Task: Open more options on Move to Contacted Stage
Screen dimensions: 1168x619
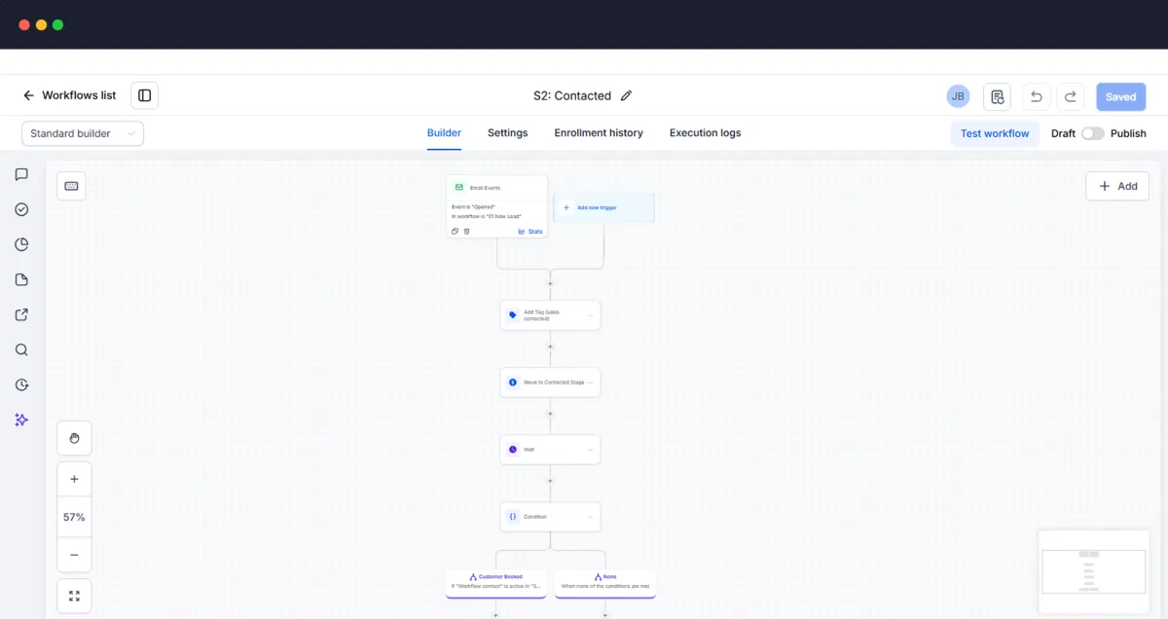Action: pos(590,382)
